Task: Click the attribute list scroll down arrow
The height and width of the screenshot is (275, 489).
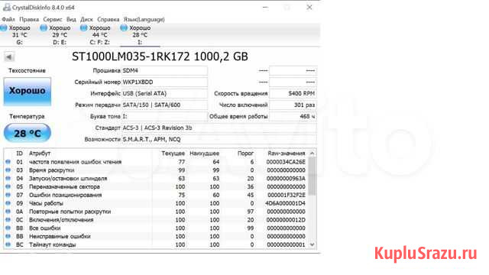Action: click(313, 244)
